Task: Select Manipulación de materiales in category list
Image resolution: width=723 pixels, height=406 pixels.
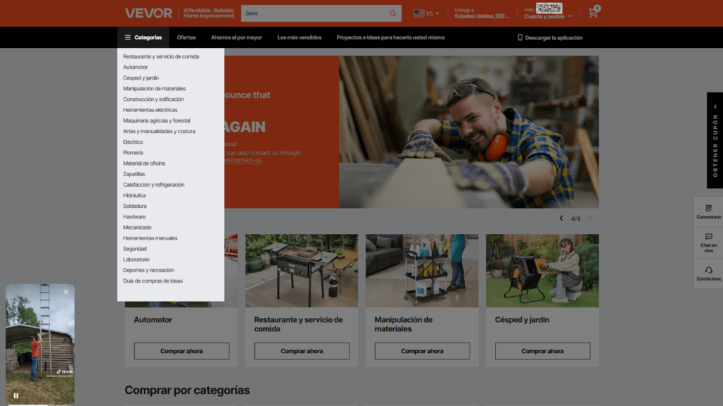Action: [x=154, y=88]
